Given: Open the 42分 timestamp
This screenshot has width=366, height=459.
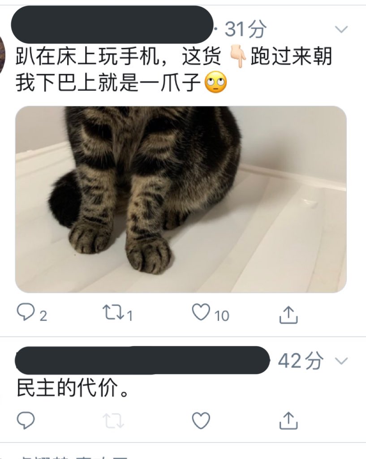Looking at the screenshot, I should (x=301, y=361).
